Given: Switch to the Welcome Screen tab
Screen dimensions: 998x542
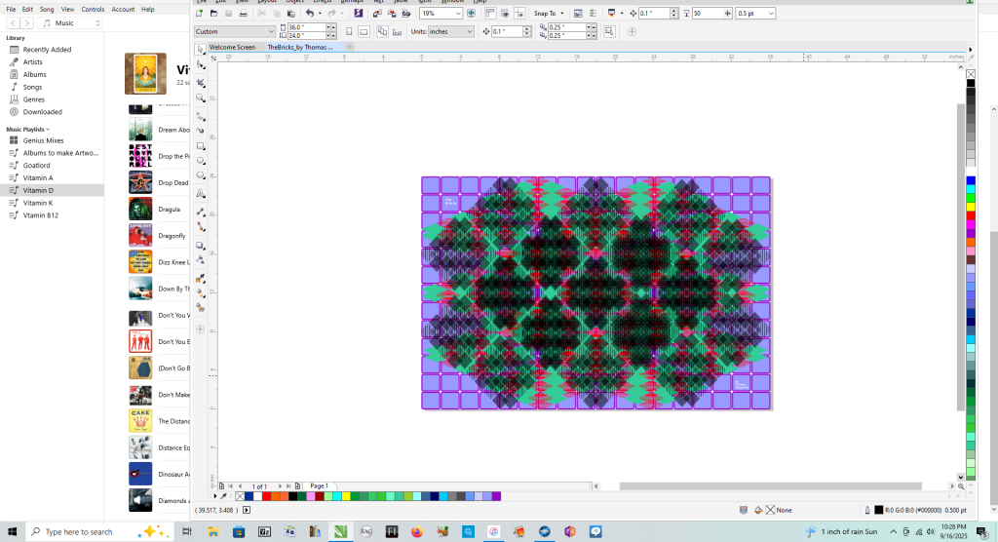Looking at the screenshot, I should tap(232, 47).
